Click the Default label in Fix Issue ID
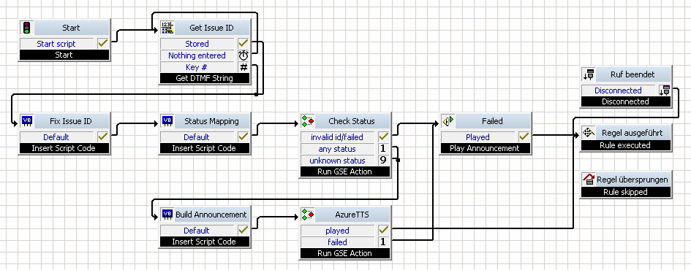The height and width of the screenshot is (270, 691). tap(56, 136)
